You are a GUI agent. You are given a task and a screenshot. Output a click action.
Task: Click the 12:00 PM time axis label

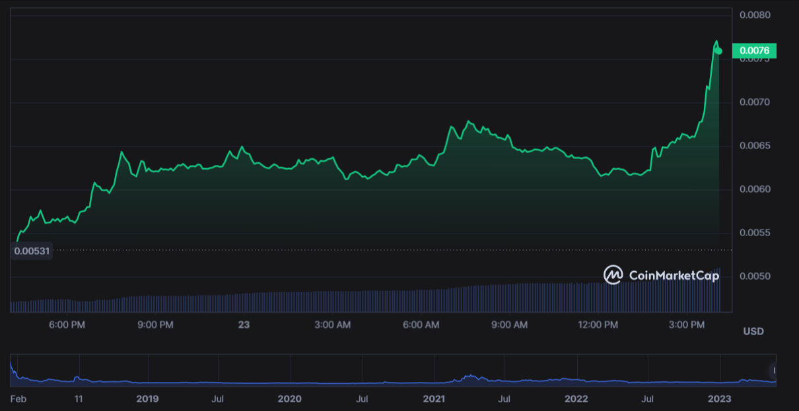(598, 325)
